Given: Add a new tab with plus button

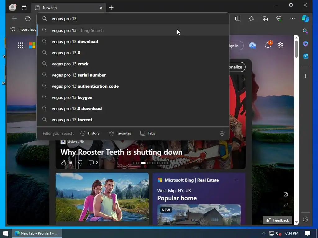Looking at the screenshot, I should tap(111, 8).
